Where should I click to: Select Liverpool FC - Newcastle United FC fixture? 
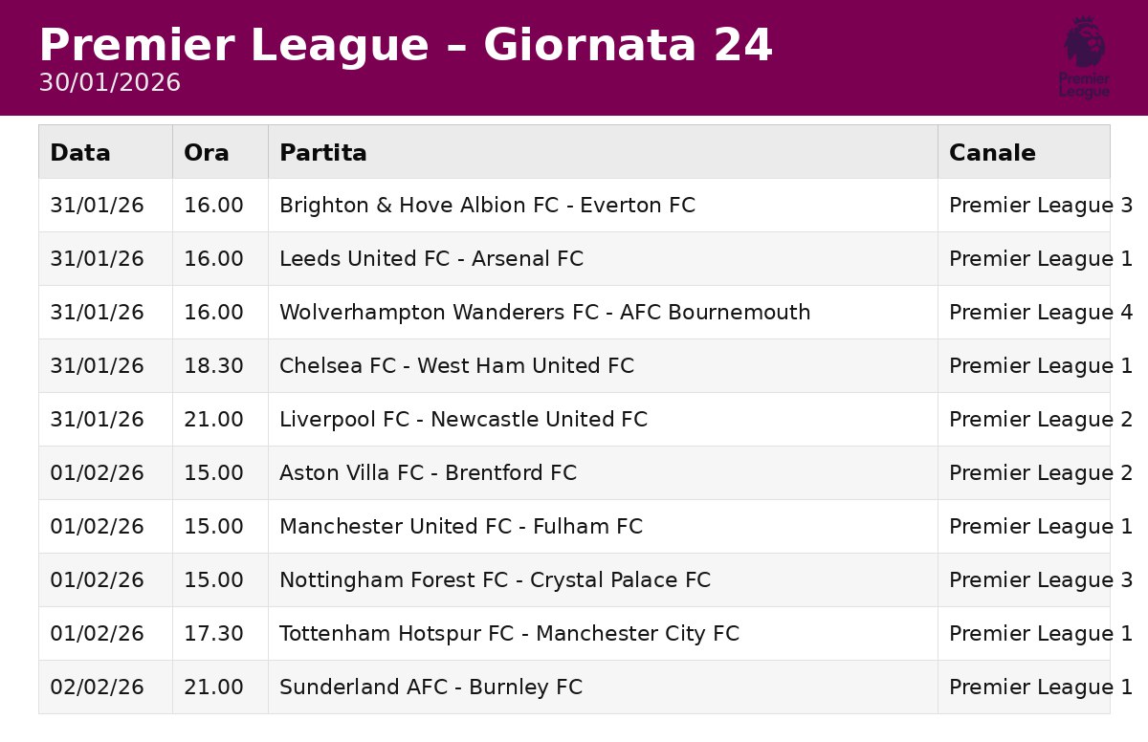[x=574, y=419]
